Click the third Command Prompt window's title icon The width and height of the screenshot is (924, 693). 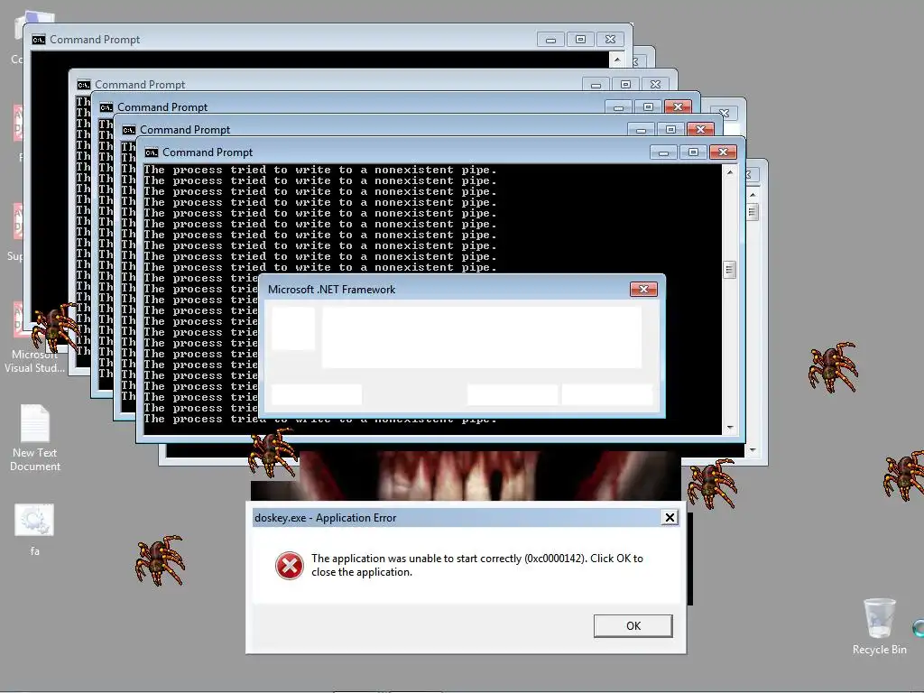click(x=106, y=108)
